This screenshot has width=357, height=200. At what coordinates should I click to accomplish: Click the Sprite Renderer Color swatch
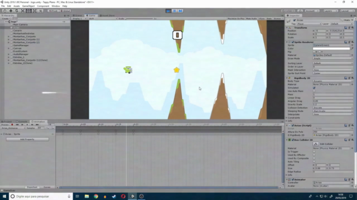(x=331, y=48)
